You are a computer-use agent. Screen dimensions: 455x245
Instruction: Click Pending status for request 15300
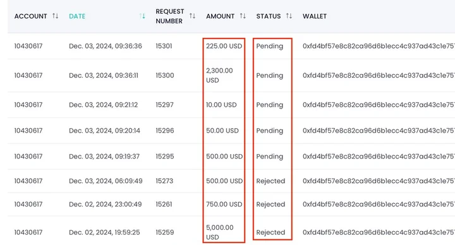click(269, 75)
